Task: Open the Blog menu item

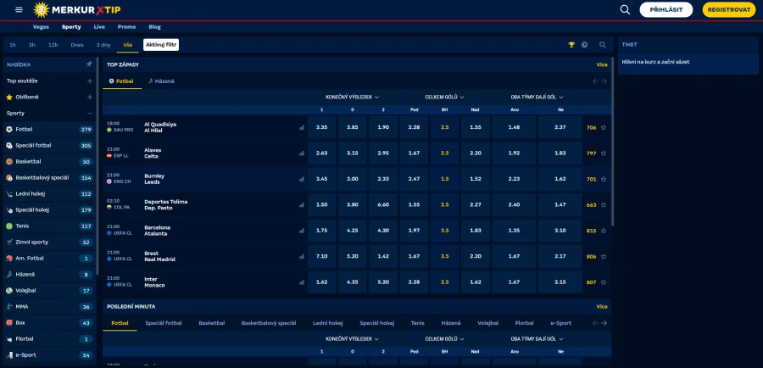Action: tap(155, 27)
